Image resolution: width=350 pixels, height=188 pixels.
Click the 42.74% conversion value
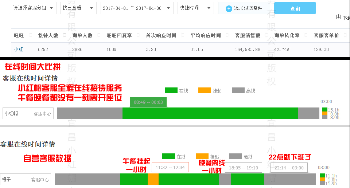(281, 49)
